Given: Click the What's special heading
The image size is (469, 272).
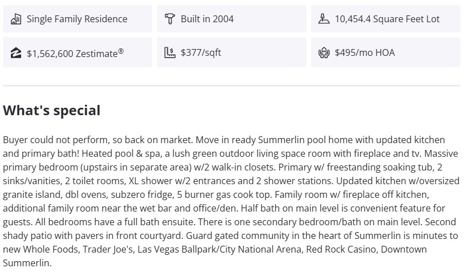Looking at the screenshot, I should 52,111.
